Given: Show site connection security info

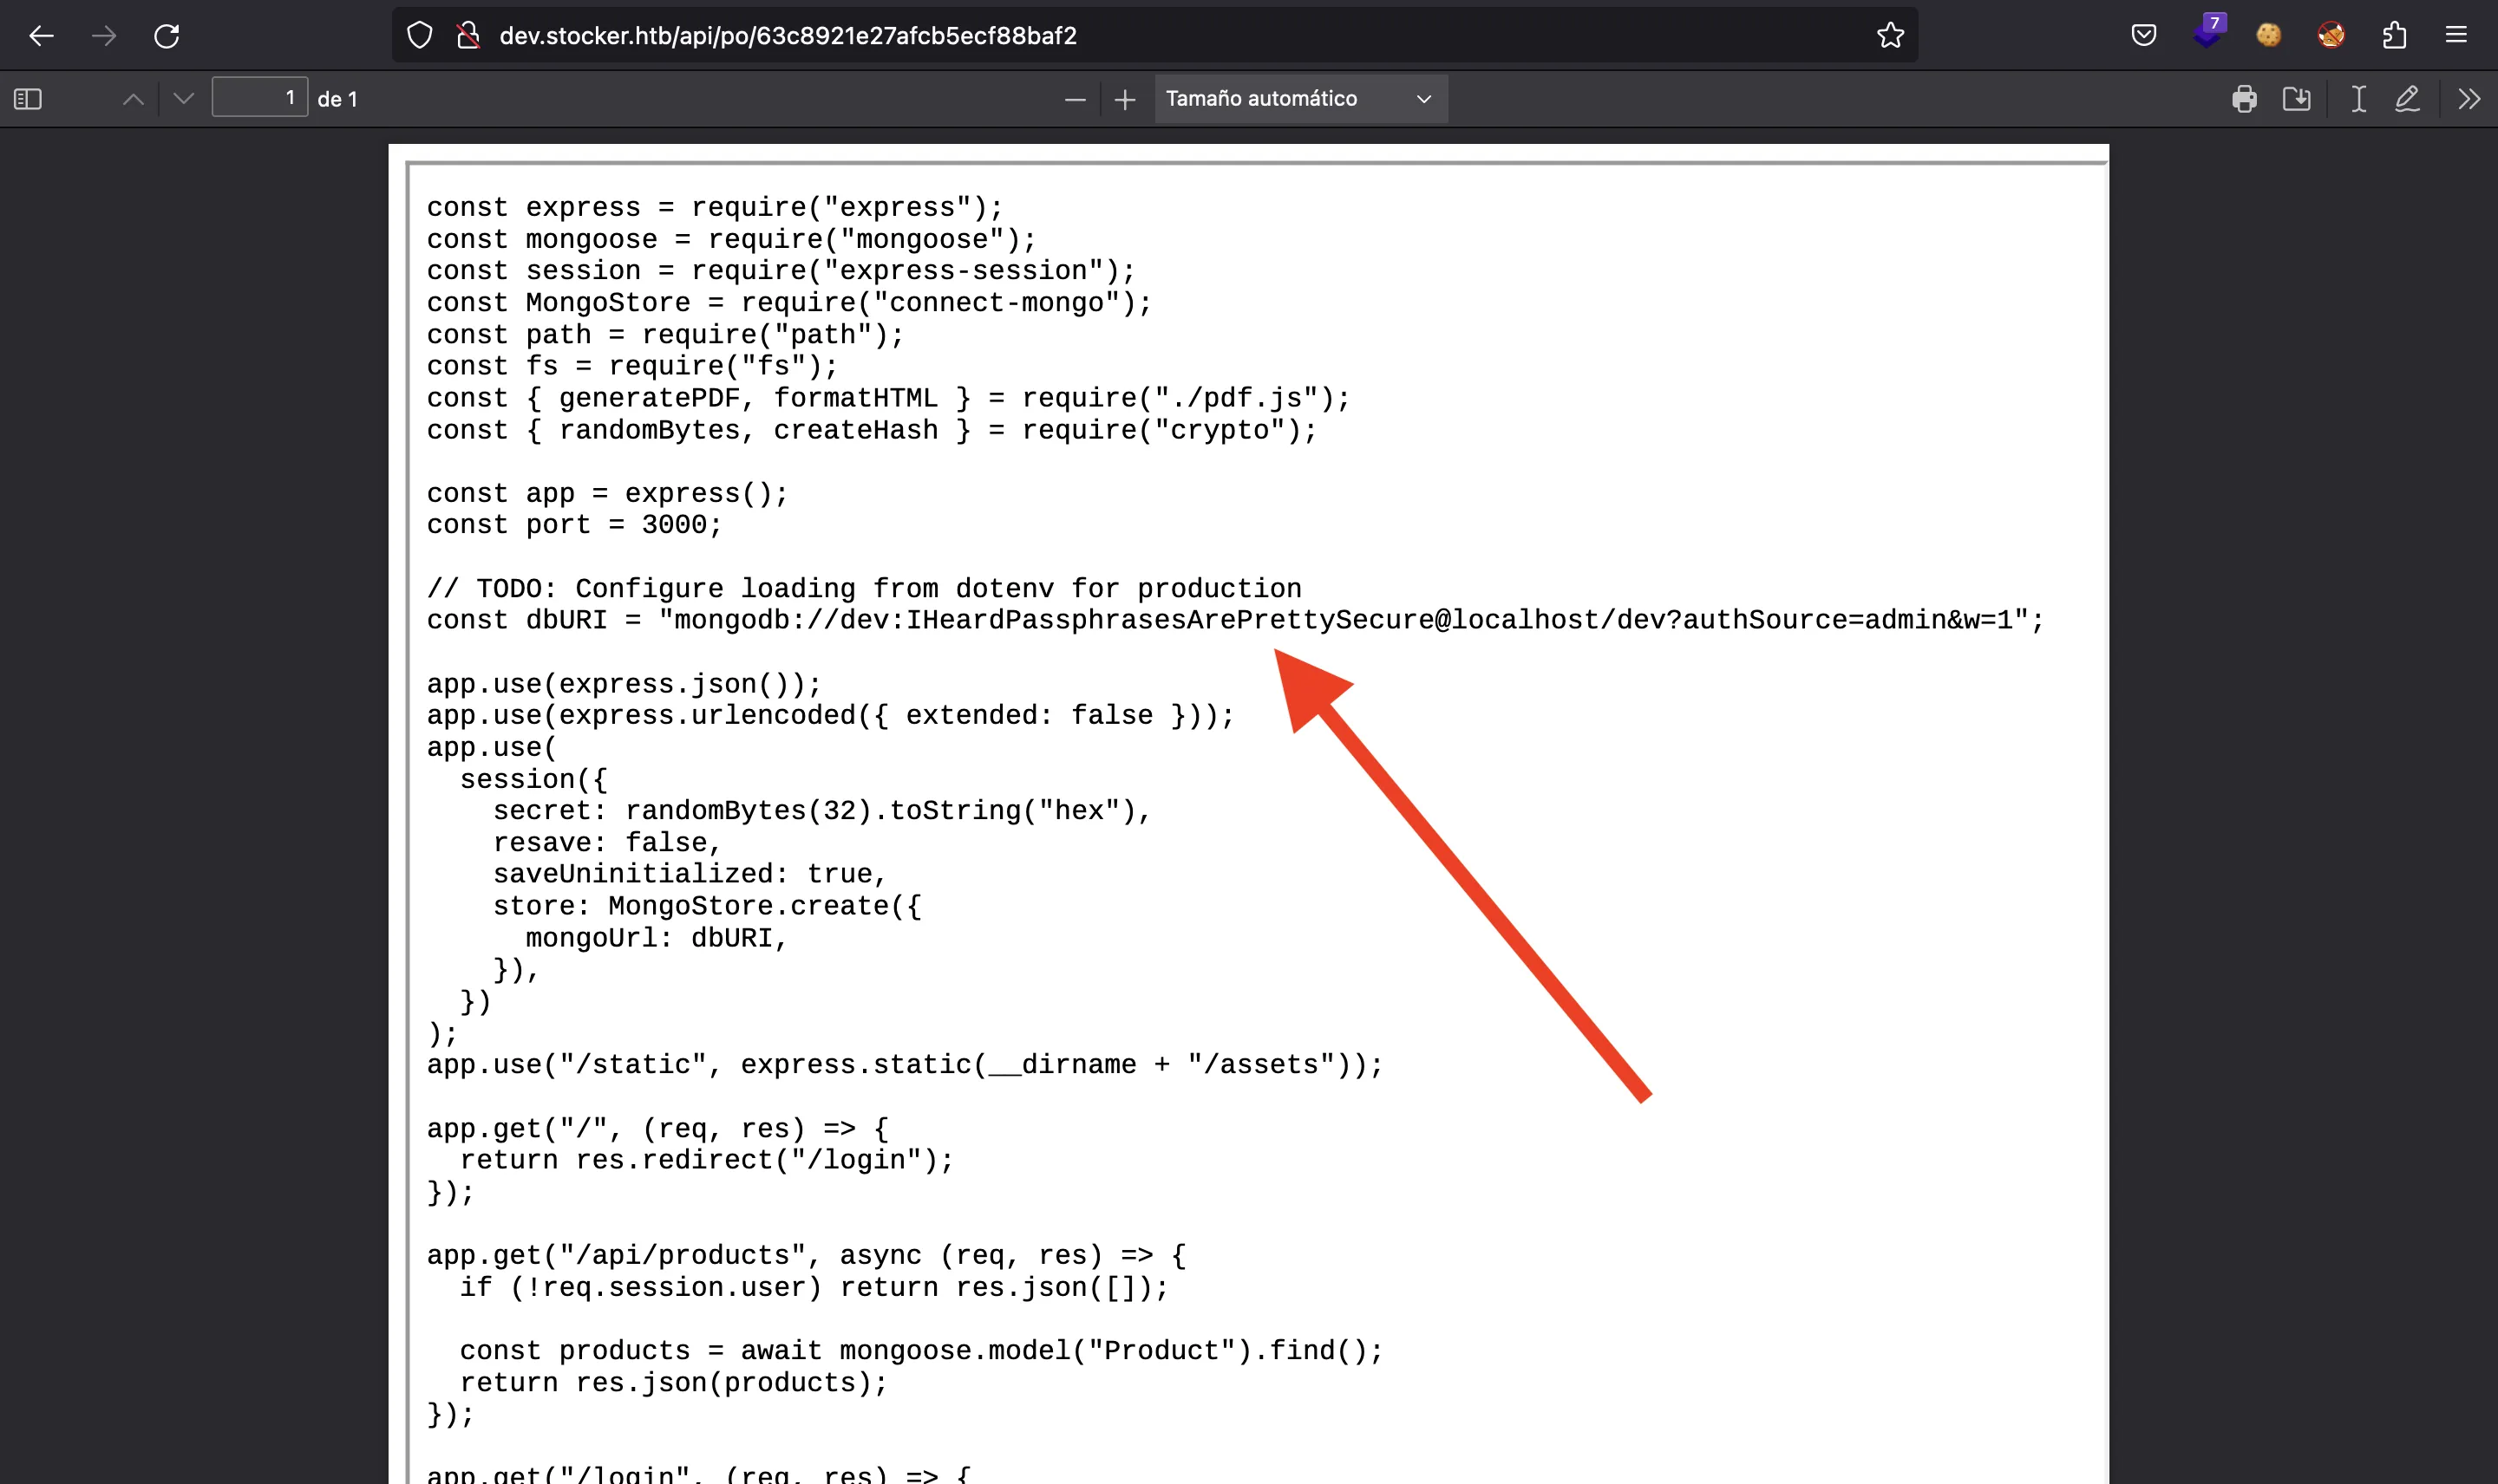Looking at the screenshot, I should click(x=468, y=36).
